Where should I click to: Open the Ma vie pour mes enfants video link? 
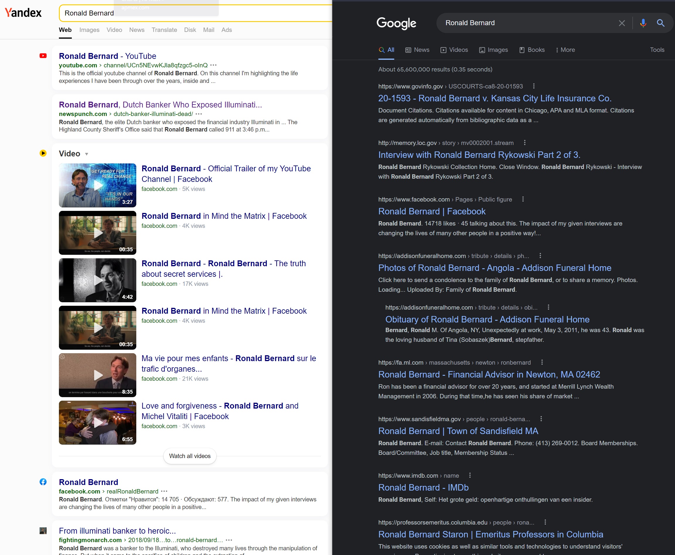tap(229, 363)
